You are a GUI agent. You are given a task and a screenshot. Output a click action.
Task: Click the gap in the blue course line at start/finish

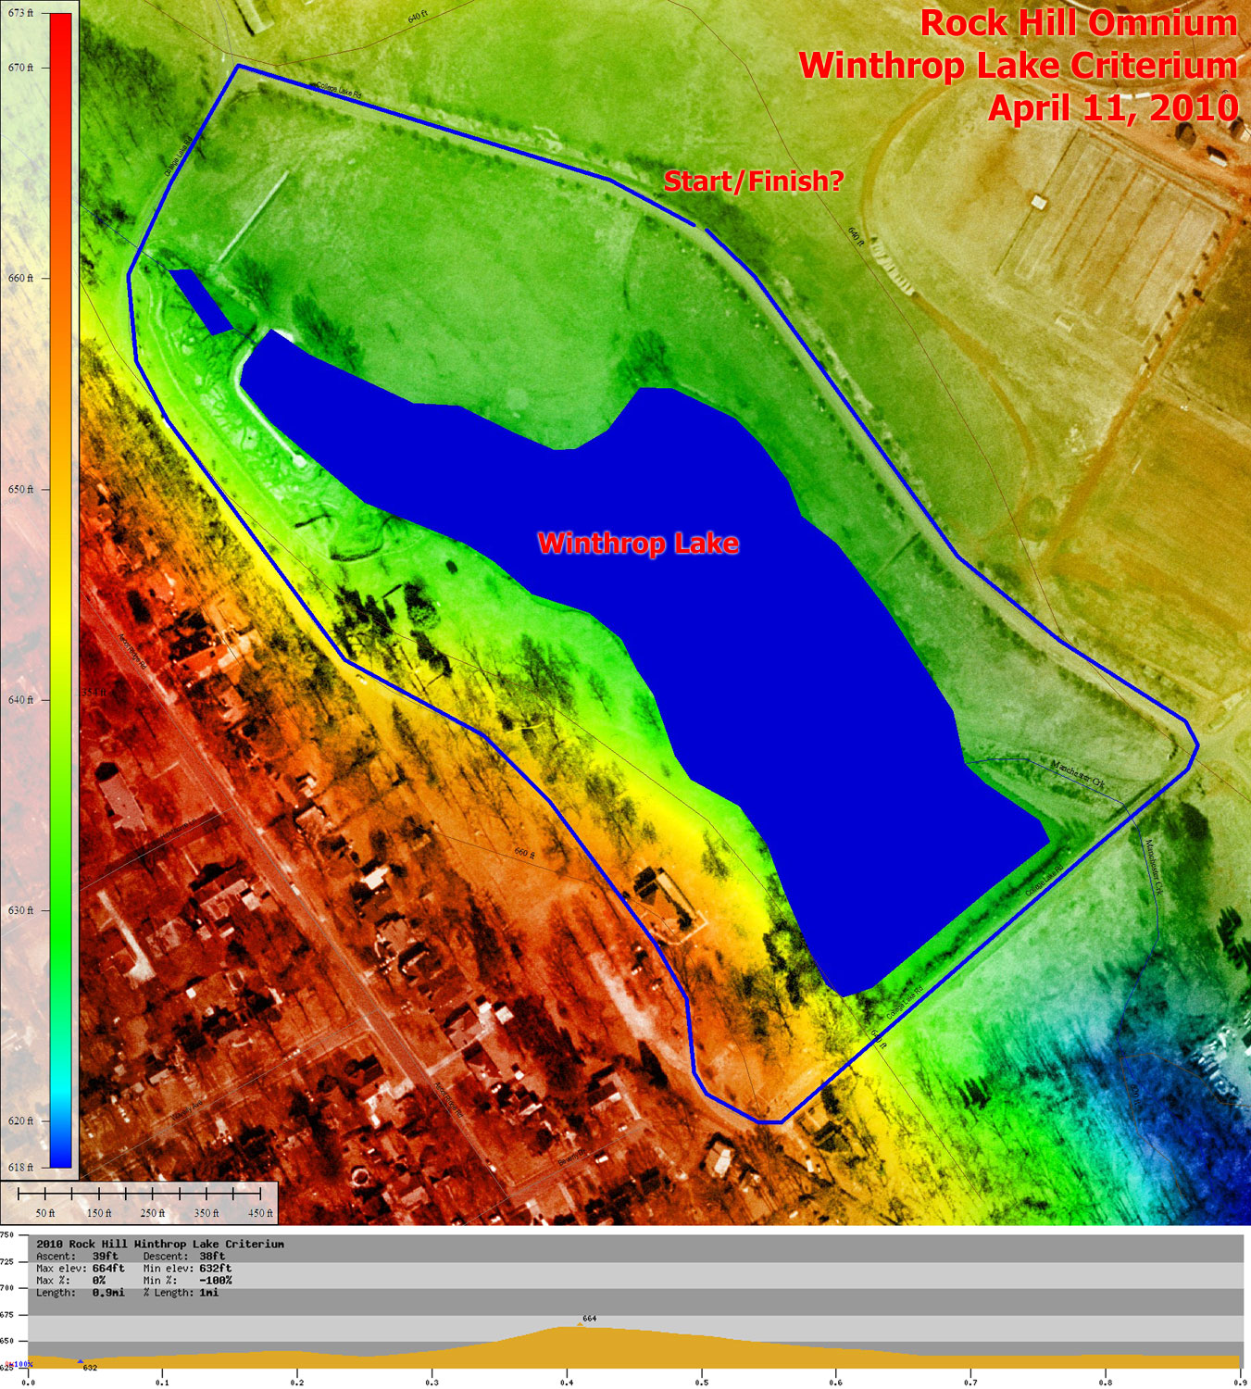tap(700, 227)
